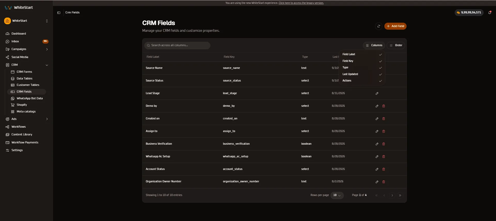
Task: Click the refresh icon beside Add Field
Action: [379, 26]
